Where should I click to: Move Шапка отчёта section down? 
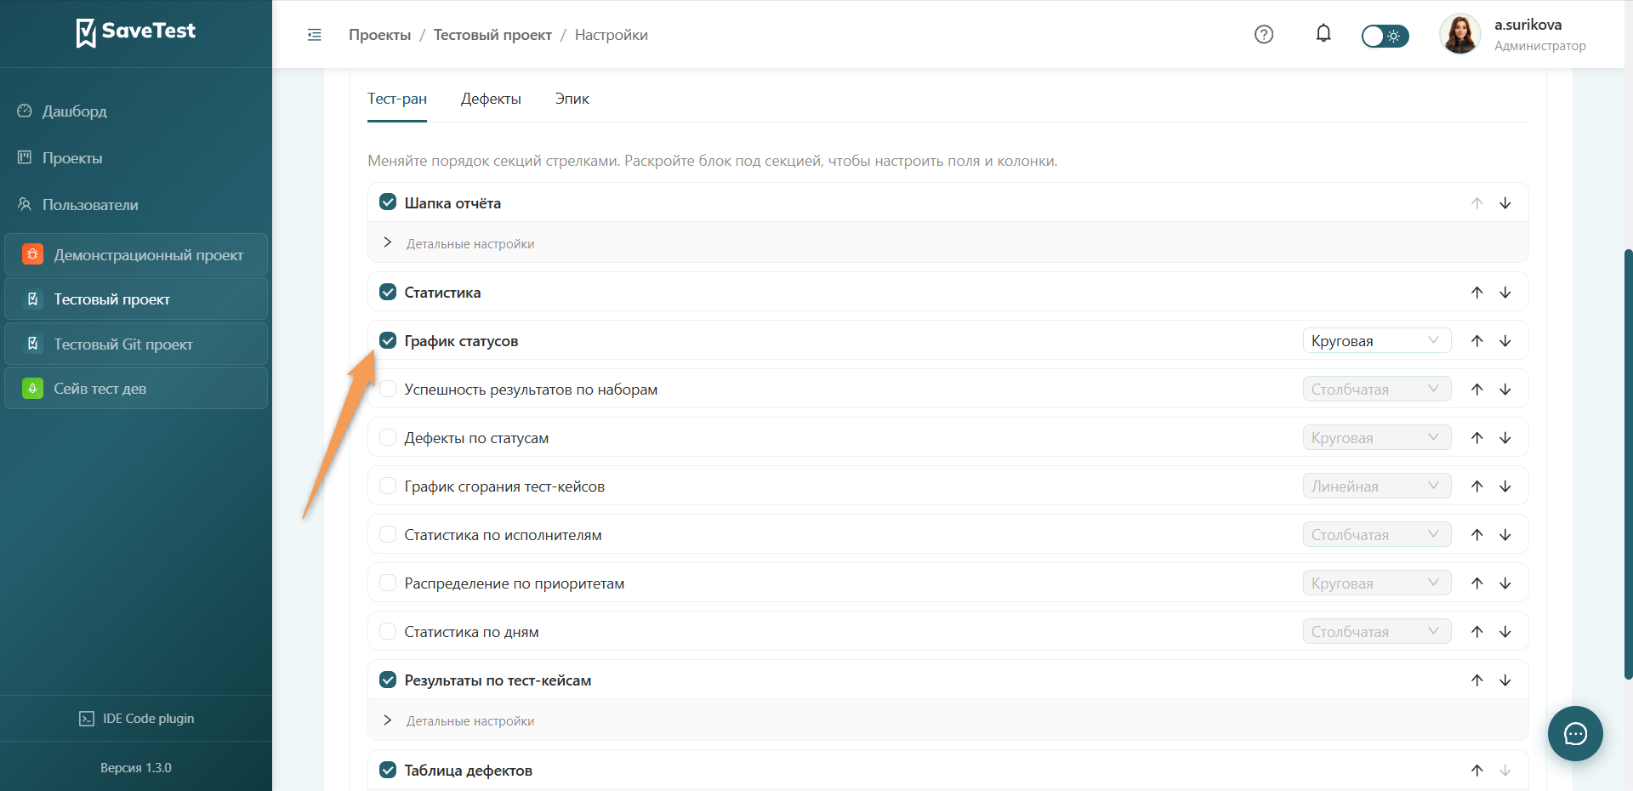pos(1505,203)
